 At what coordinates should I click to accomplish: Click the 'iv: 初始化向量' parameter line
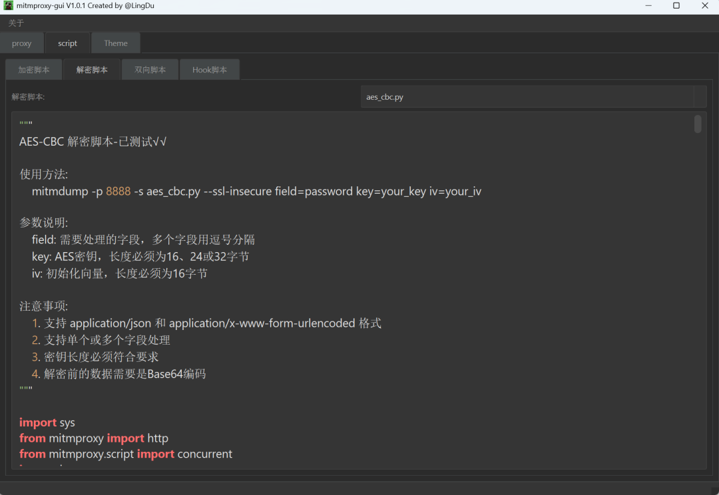click(x=120, y=273)
